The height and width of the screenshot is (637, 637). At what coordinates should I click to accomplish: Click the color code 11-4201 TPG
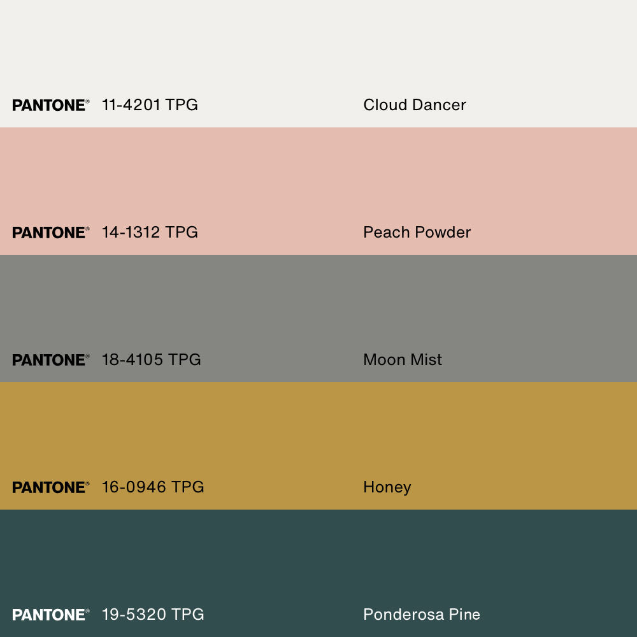[x=150, y=105]
